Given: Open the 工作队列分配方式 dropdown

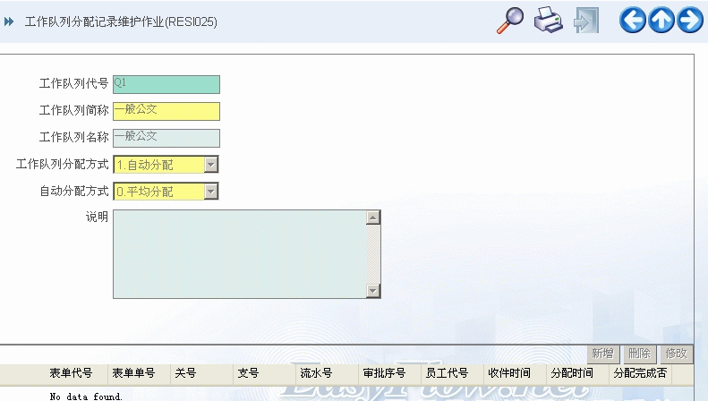Looking at the screenshot, I should click(210, 165).
